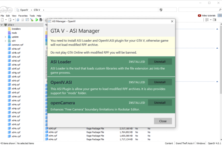Select x64a.rpf in the tree
222x145 pixels.
(x=16, y=49)
